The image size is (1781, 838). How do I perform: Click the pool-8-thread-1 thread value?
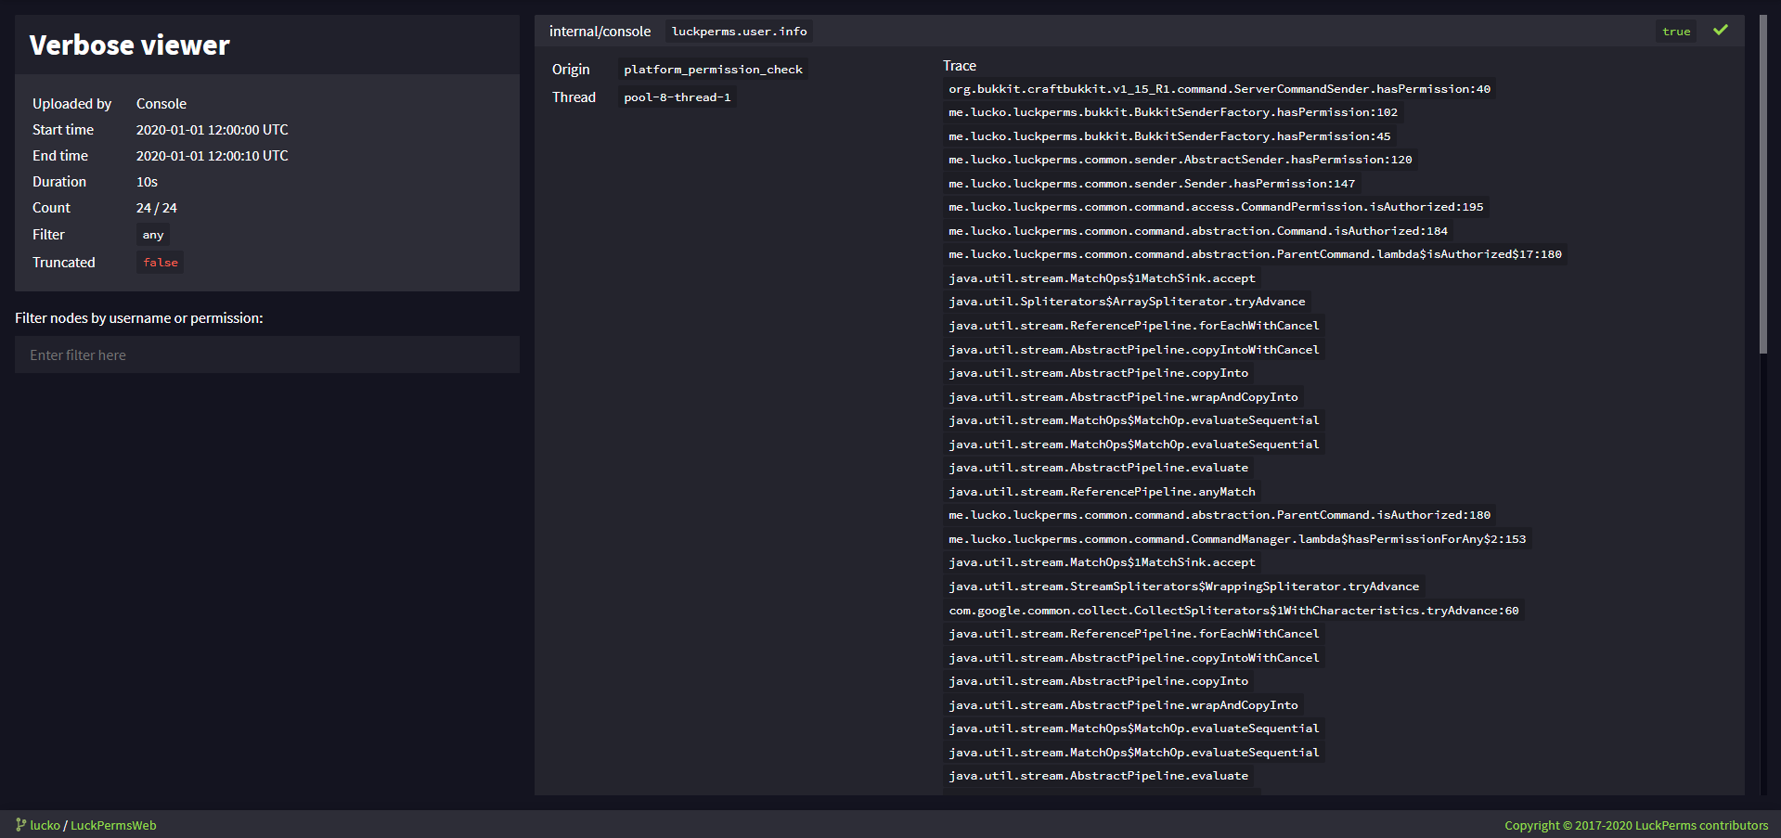click(677, 97)
